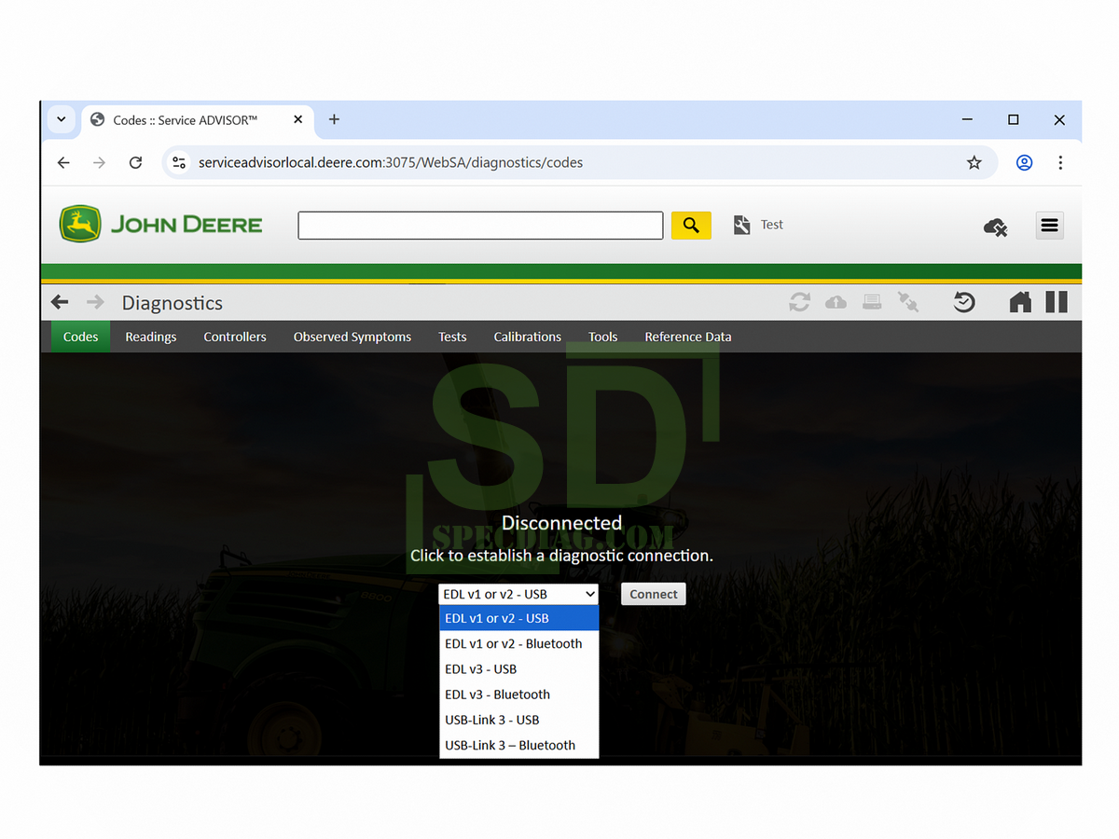Screen dimensions: 1119x839
Task: Click the yellow search magnifier button
Action: [x=691, y=226]
